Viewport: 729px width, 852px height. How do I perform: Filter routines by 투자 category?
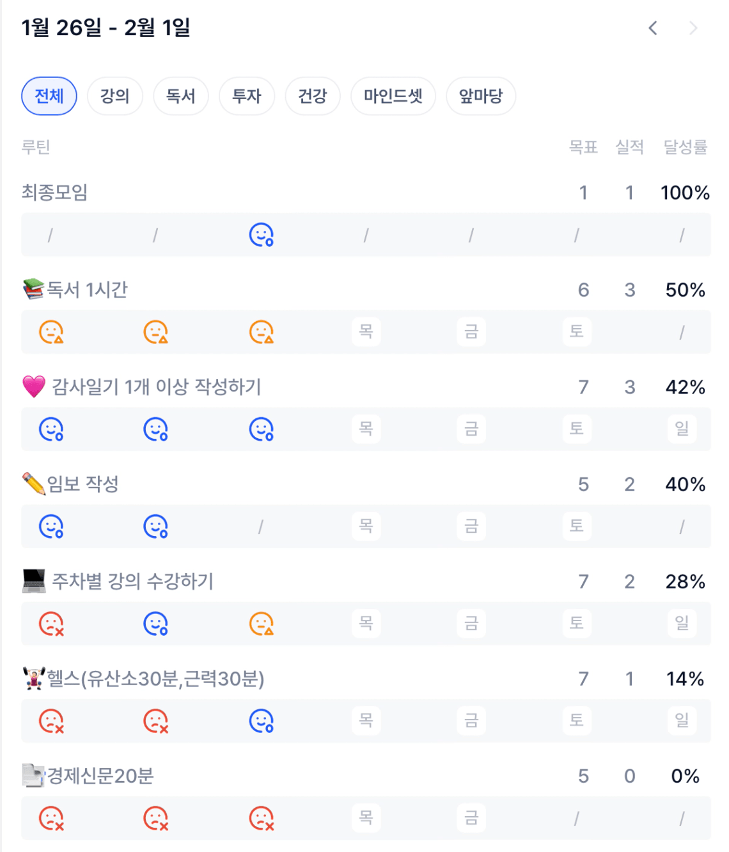247,97
